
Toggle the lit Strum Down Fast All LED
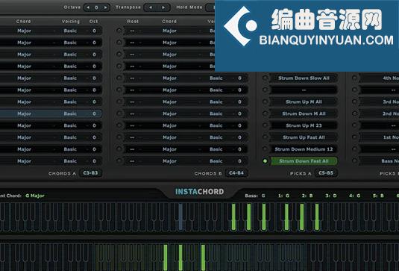(265, 161)
